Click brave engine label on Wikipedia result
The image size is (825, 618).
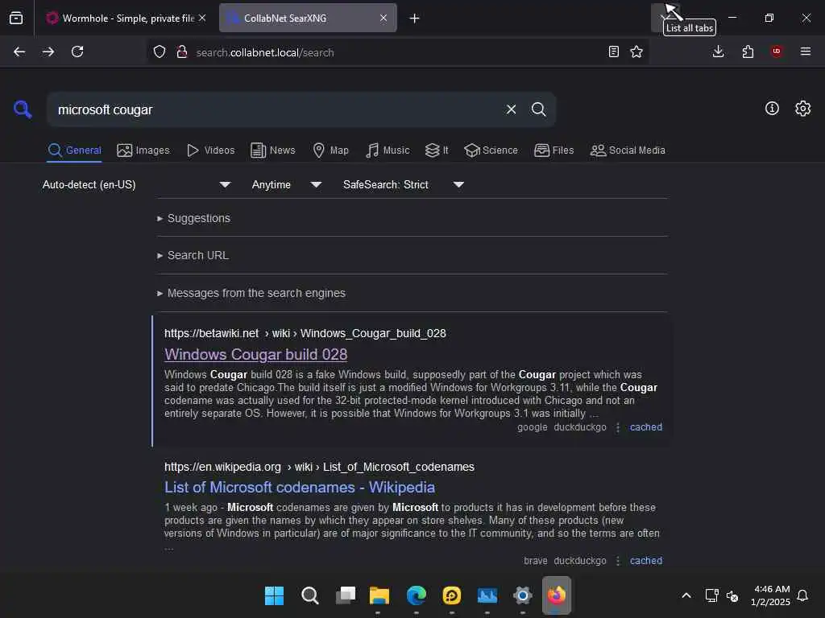(x=535, y=561)
